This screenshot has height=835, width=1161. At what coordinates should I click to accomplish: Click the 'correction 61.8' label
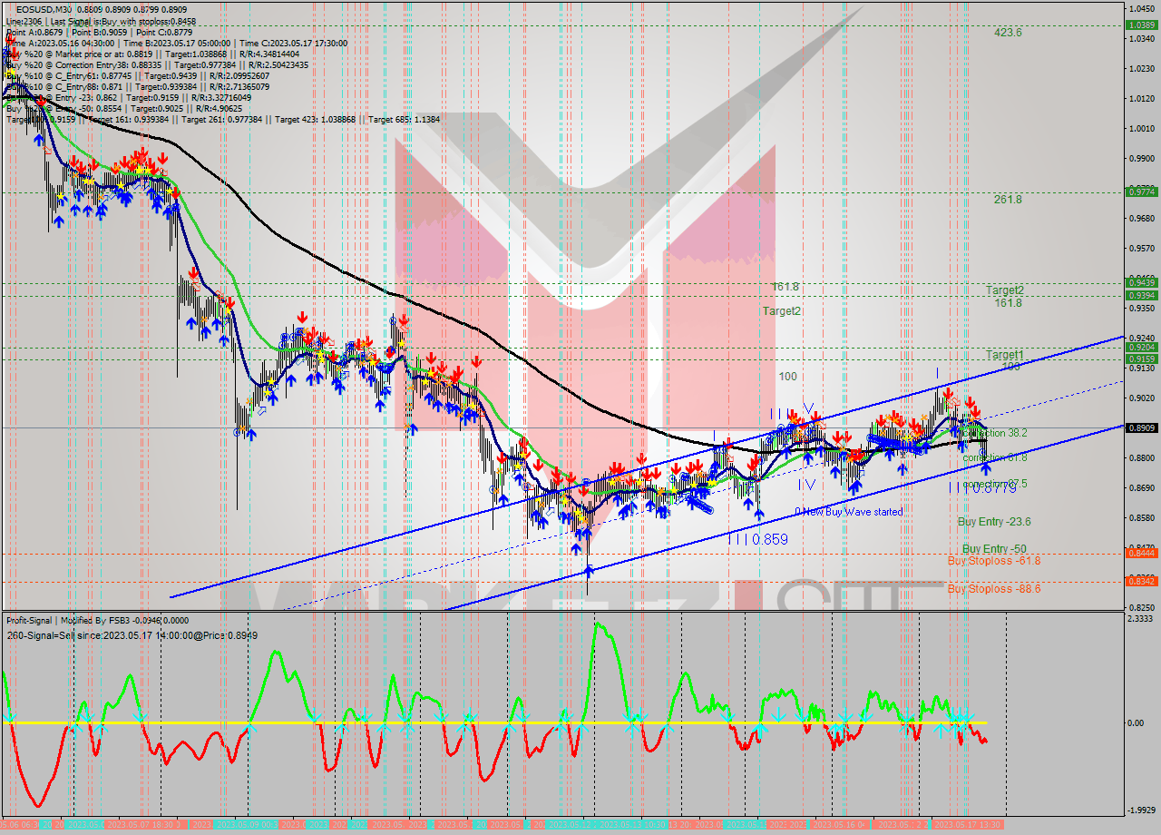(x=995, y=458)
